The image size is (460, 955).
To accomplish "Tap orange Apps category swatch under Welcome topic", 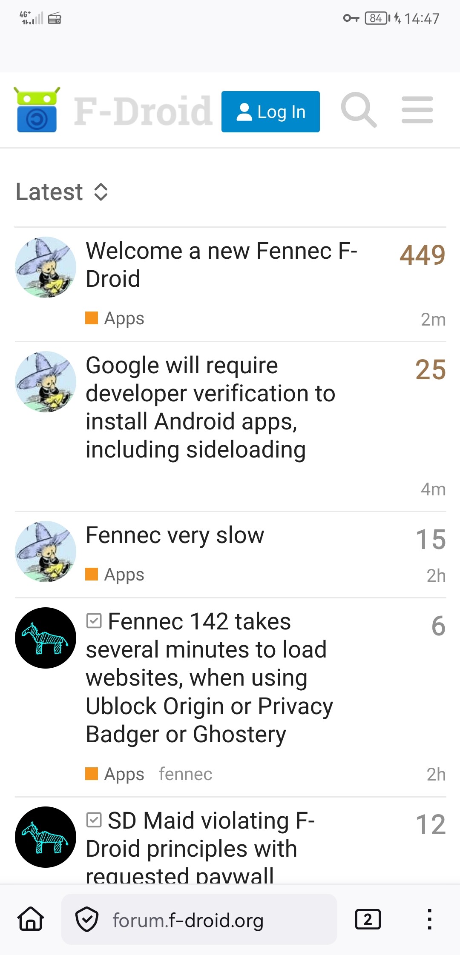I will (92, 318).
